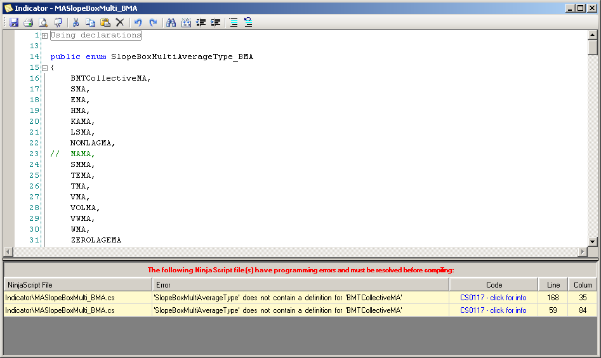Click the Code column header
Screen dimensions: 601x358
[494, 285]
